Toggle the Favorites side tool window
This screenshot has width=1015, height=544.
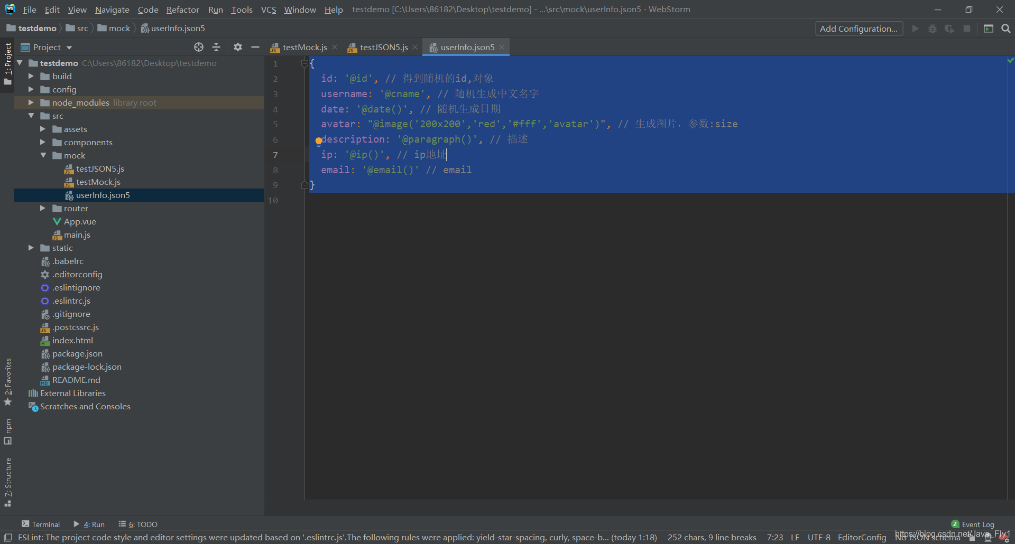coord(8,382)
